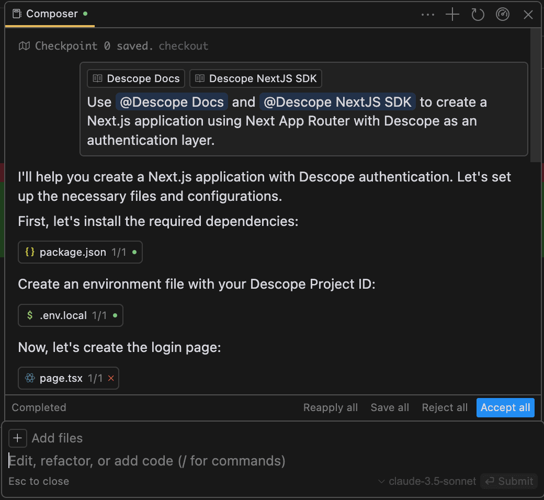544x500 pixels.
Task: Open the usage gauge icon in the header
Action: (x=503, y=14)
